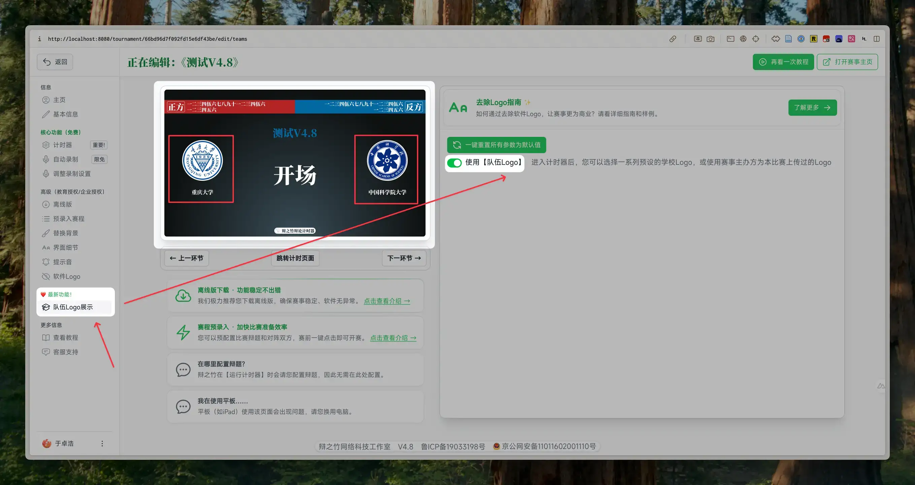Open 主页 in the sidebar
The height and width of the screenshot is (485, 915).
pyautogui.click(x=74, y=100)
